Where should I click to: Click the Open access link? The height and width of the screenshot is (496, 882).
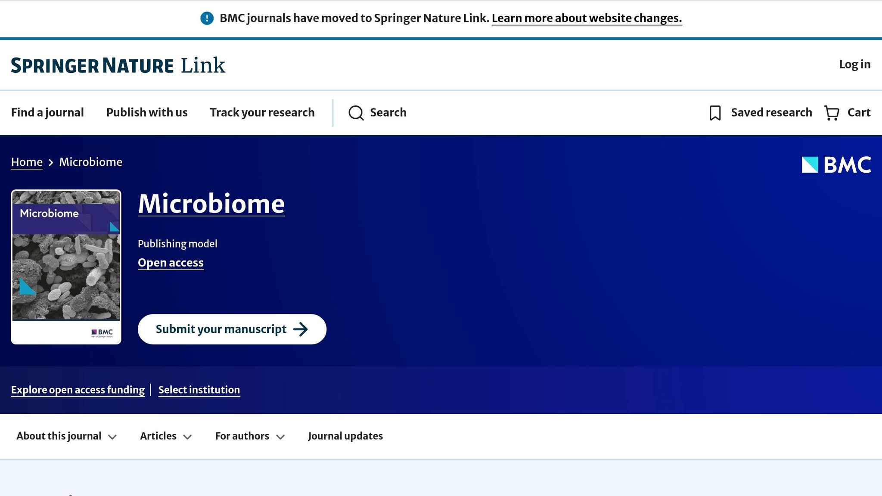pos(171,263)
